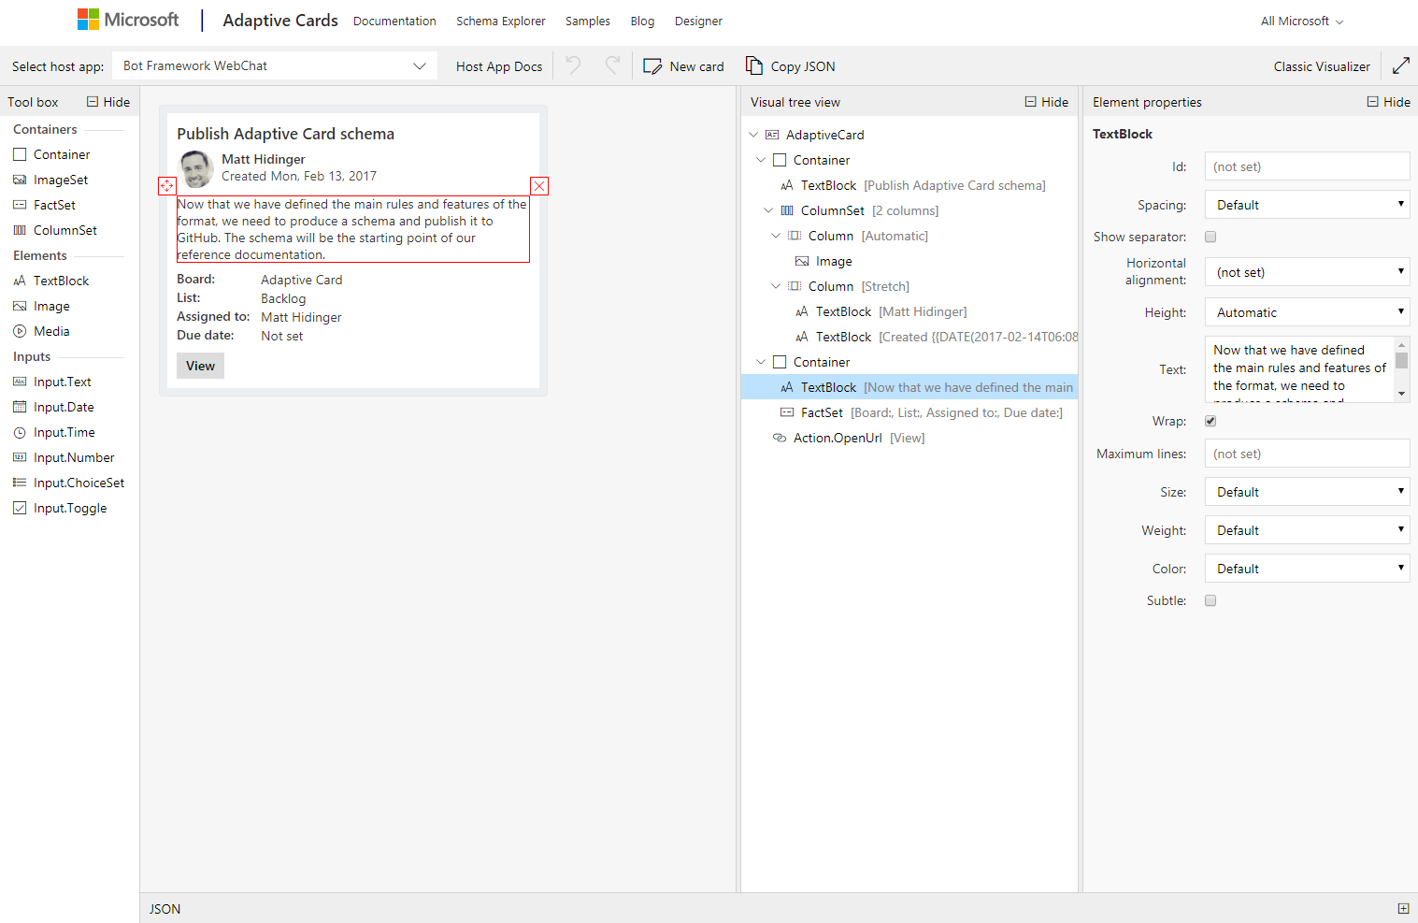Uncheck the Wrap checkbox

point(1210,421)
